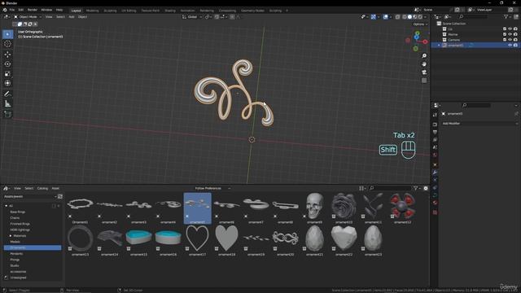Disable render camera icon for ornament5

[x=515, y=46]
